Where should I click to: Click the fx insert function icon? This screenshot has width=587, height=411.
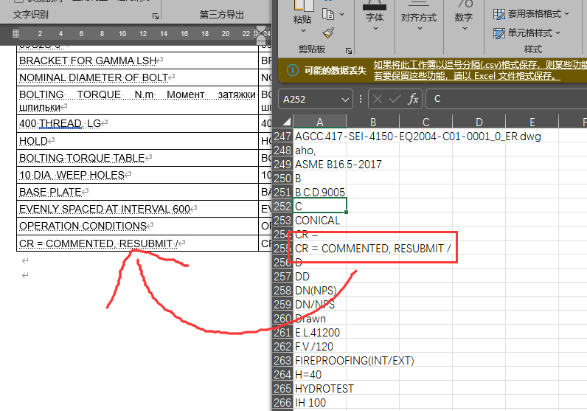(x=413, y=99)
